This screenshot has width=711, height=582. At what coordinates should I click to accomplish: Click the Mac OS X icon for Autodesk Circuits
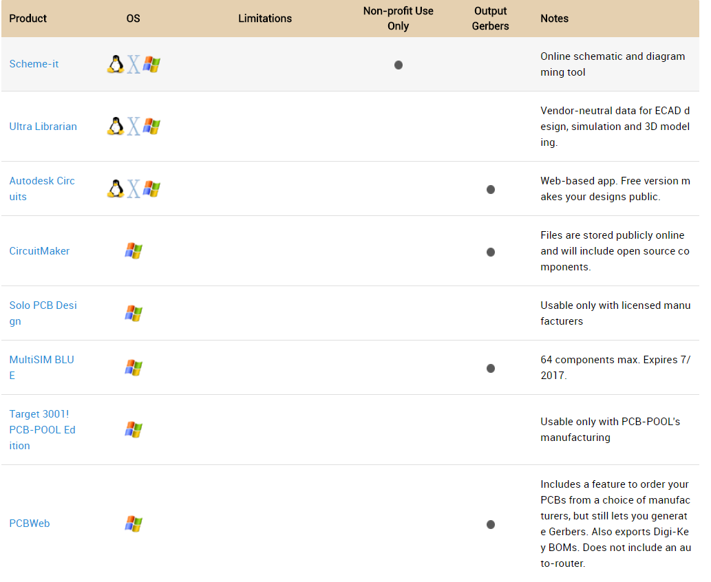(x=134, y=189)
